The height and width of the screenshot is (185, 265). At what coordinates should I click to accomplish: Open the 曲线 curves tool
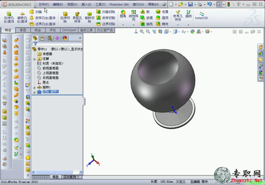click(x=189, y=14)
